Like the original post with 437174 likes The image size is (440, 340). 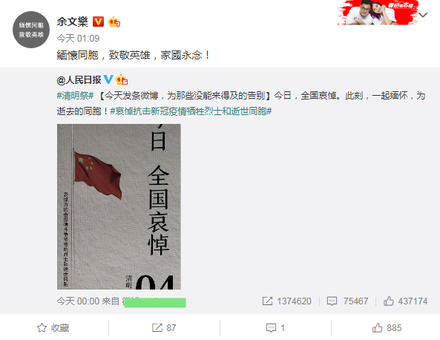[x=405, y=301]
